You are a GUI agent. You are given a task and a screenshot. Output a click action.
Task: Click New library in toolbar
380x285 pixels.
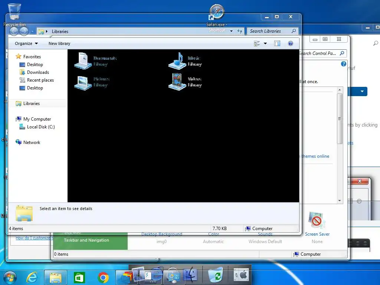click(59, 43)
